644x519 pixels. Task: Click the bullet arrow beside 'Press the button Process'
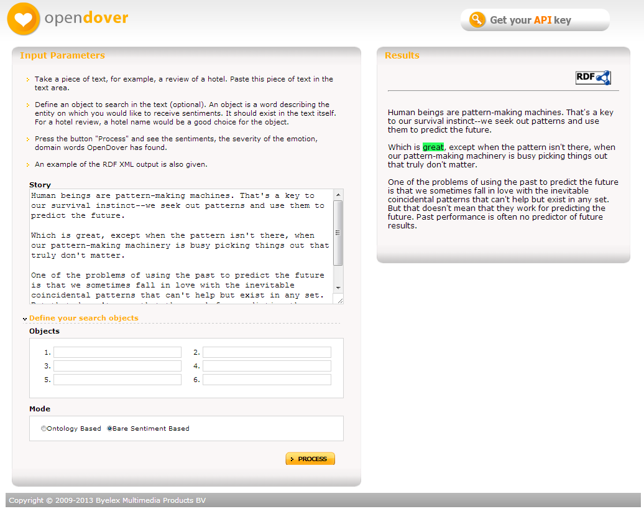coord(28,139)
